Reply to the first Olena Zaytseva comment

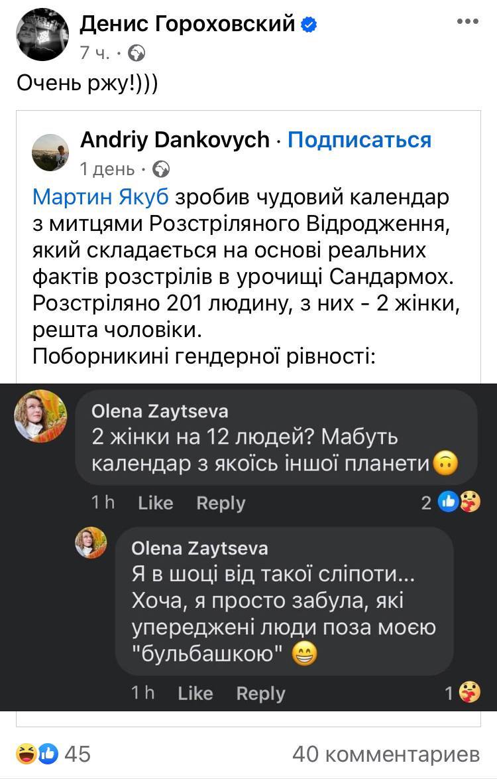pos(221,504)
